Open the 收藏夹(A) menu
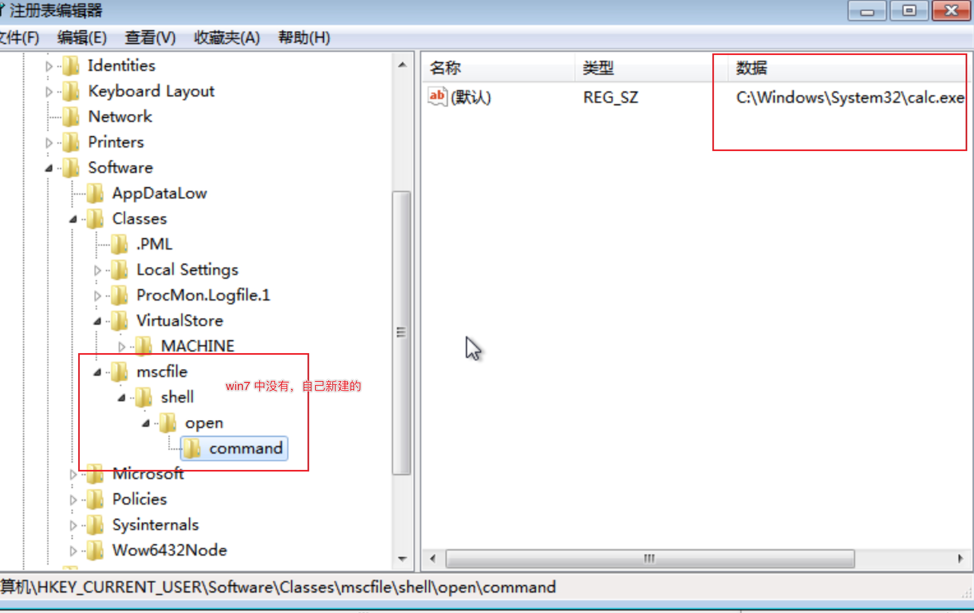The image size is (974, 613). pos(227,37)
